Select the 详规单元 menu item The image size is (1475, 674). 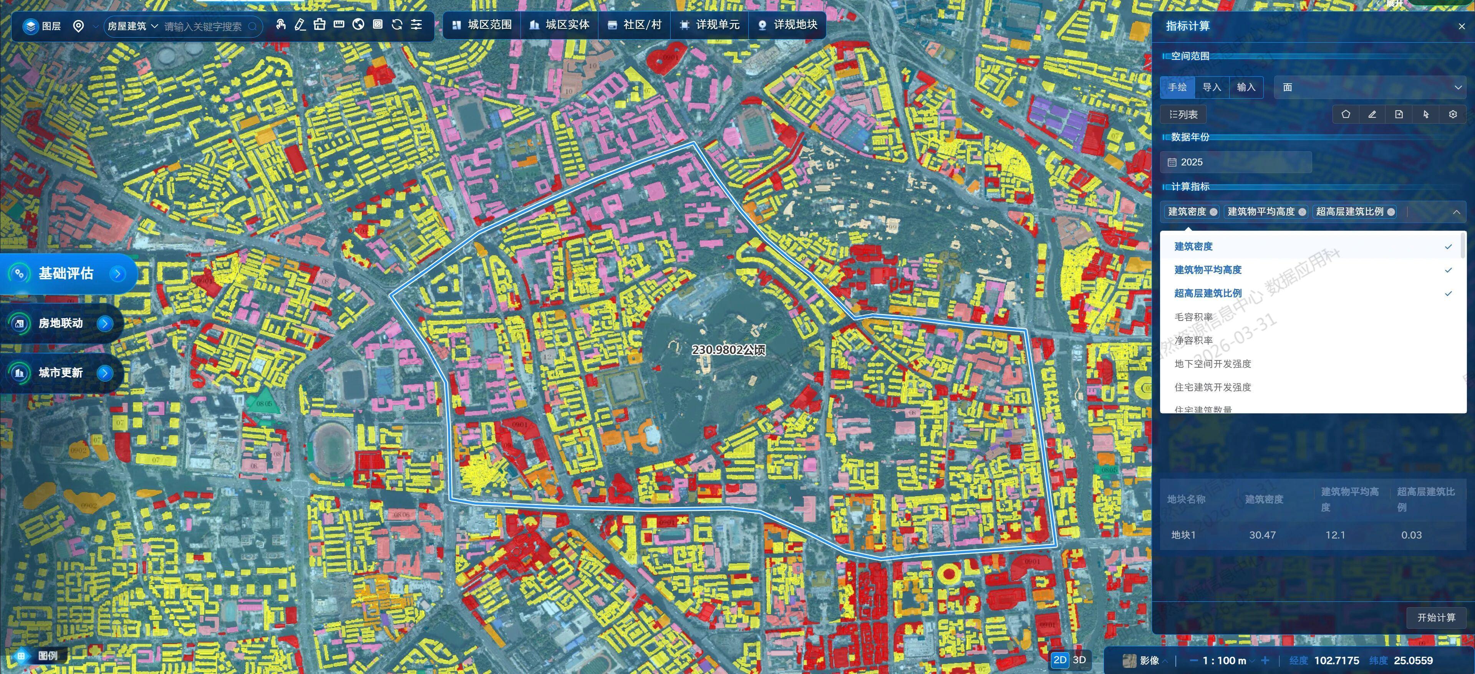pos(709,25)
